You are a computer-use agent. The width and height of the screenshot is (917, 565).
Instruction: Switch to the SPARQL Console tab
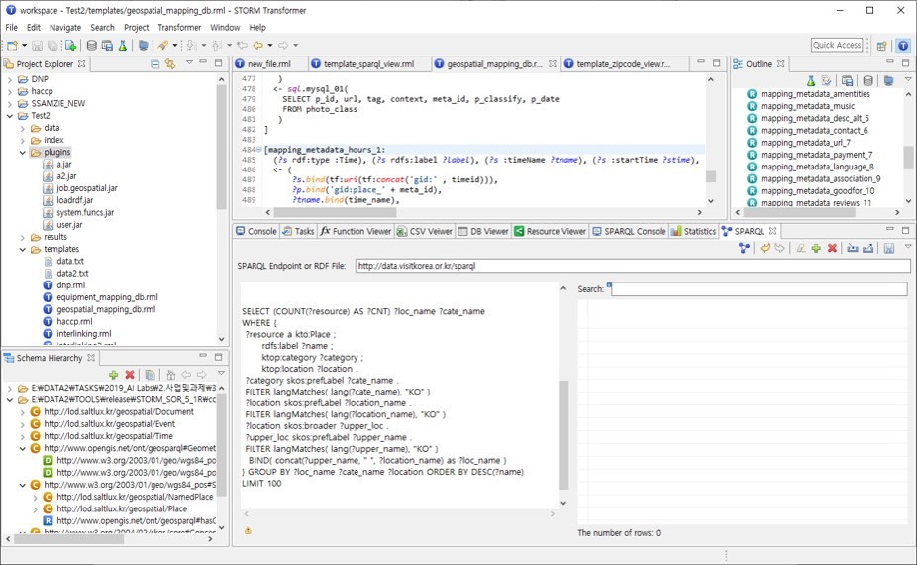[629, 231]
